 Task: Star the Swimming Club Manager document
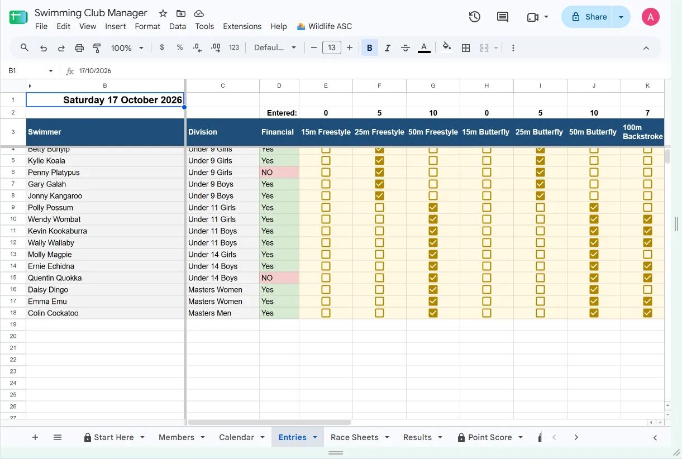click(163, 13)
